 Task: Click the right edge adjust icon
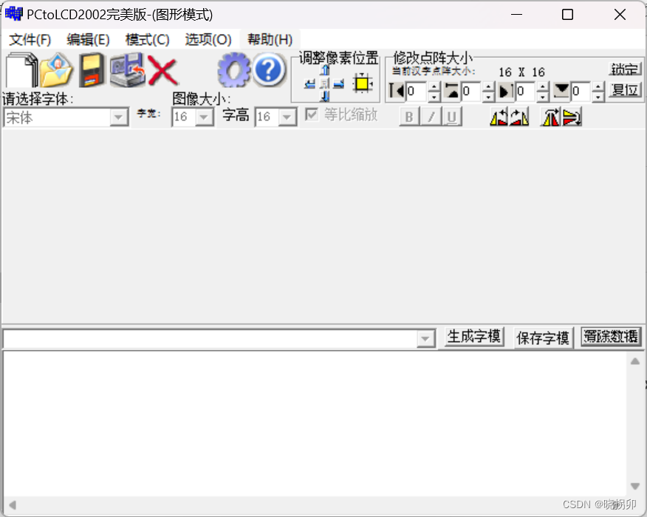(x=506, y=91)
